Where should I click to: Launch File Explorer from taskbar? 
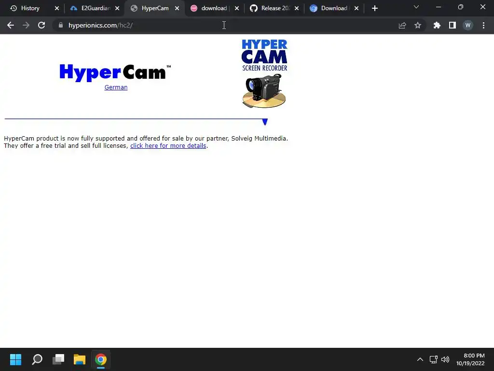(x=80, y=359)
